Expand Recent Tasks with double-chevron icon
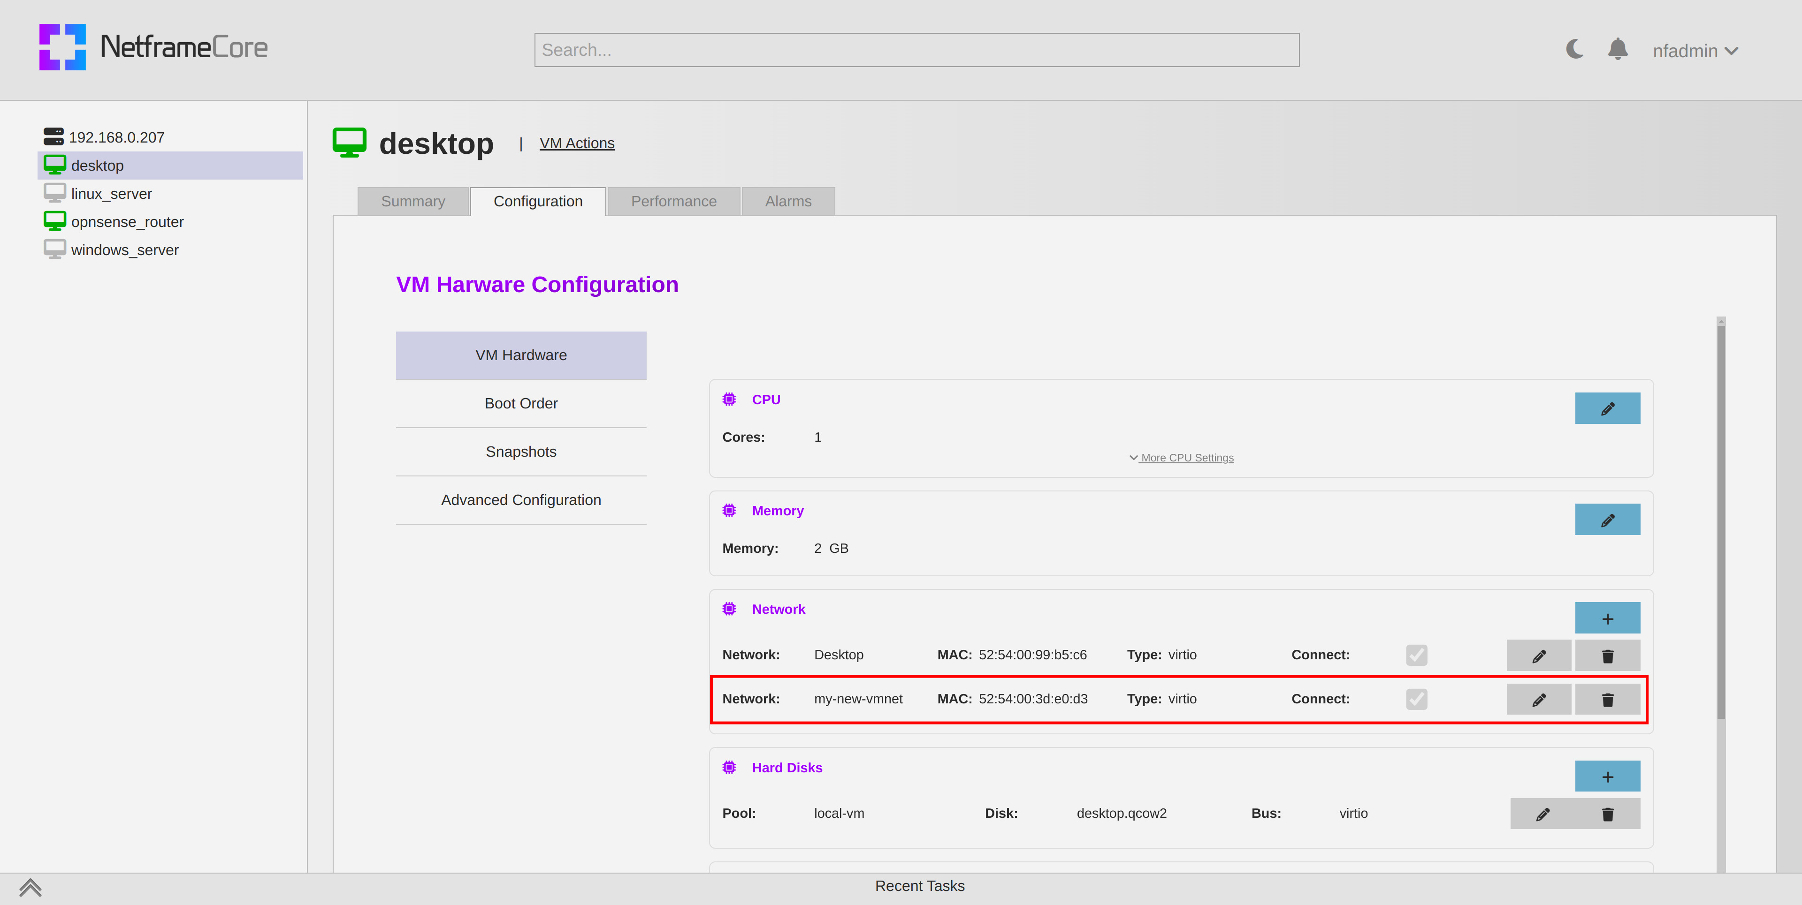Image resolution: width=1802 pixels, height=905 pixels. point(30,888)
